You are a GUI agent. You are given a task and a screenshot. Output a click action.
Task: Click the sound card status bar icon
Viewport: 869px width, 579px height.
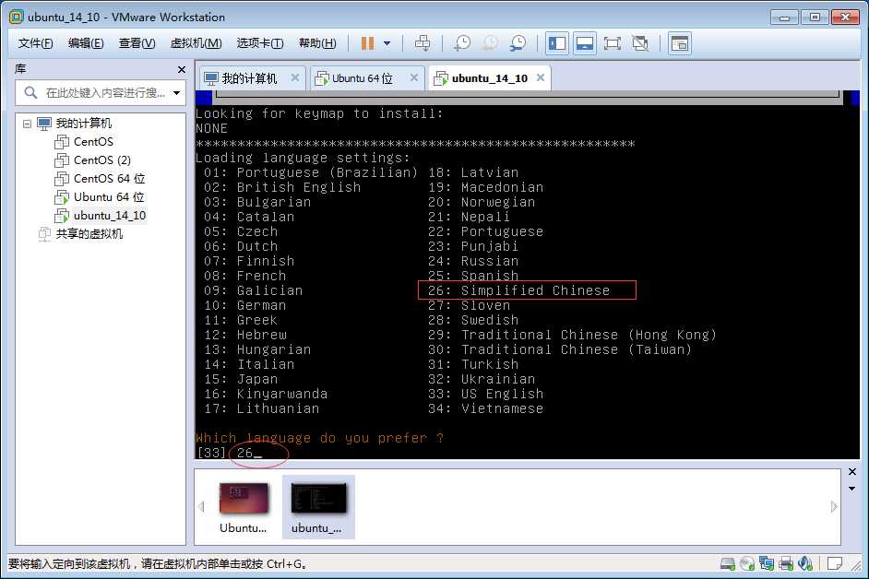(x=804, y=564)
